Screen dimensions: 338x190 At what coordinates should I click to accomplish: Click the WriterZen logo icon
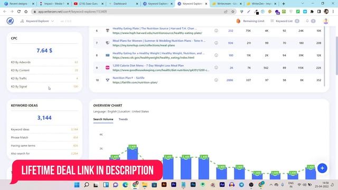click(x=10, y=21)
